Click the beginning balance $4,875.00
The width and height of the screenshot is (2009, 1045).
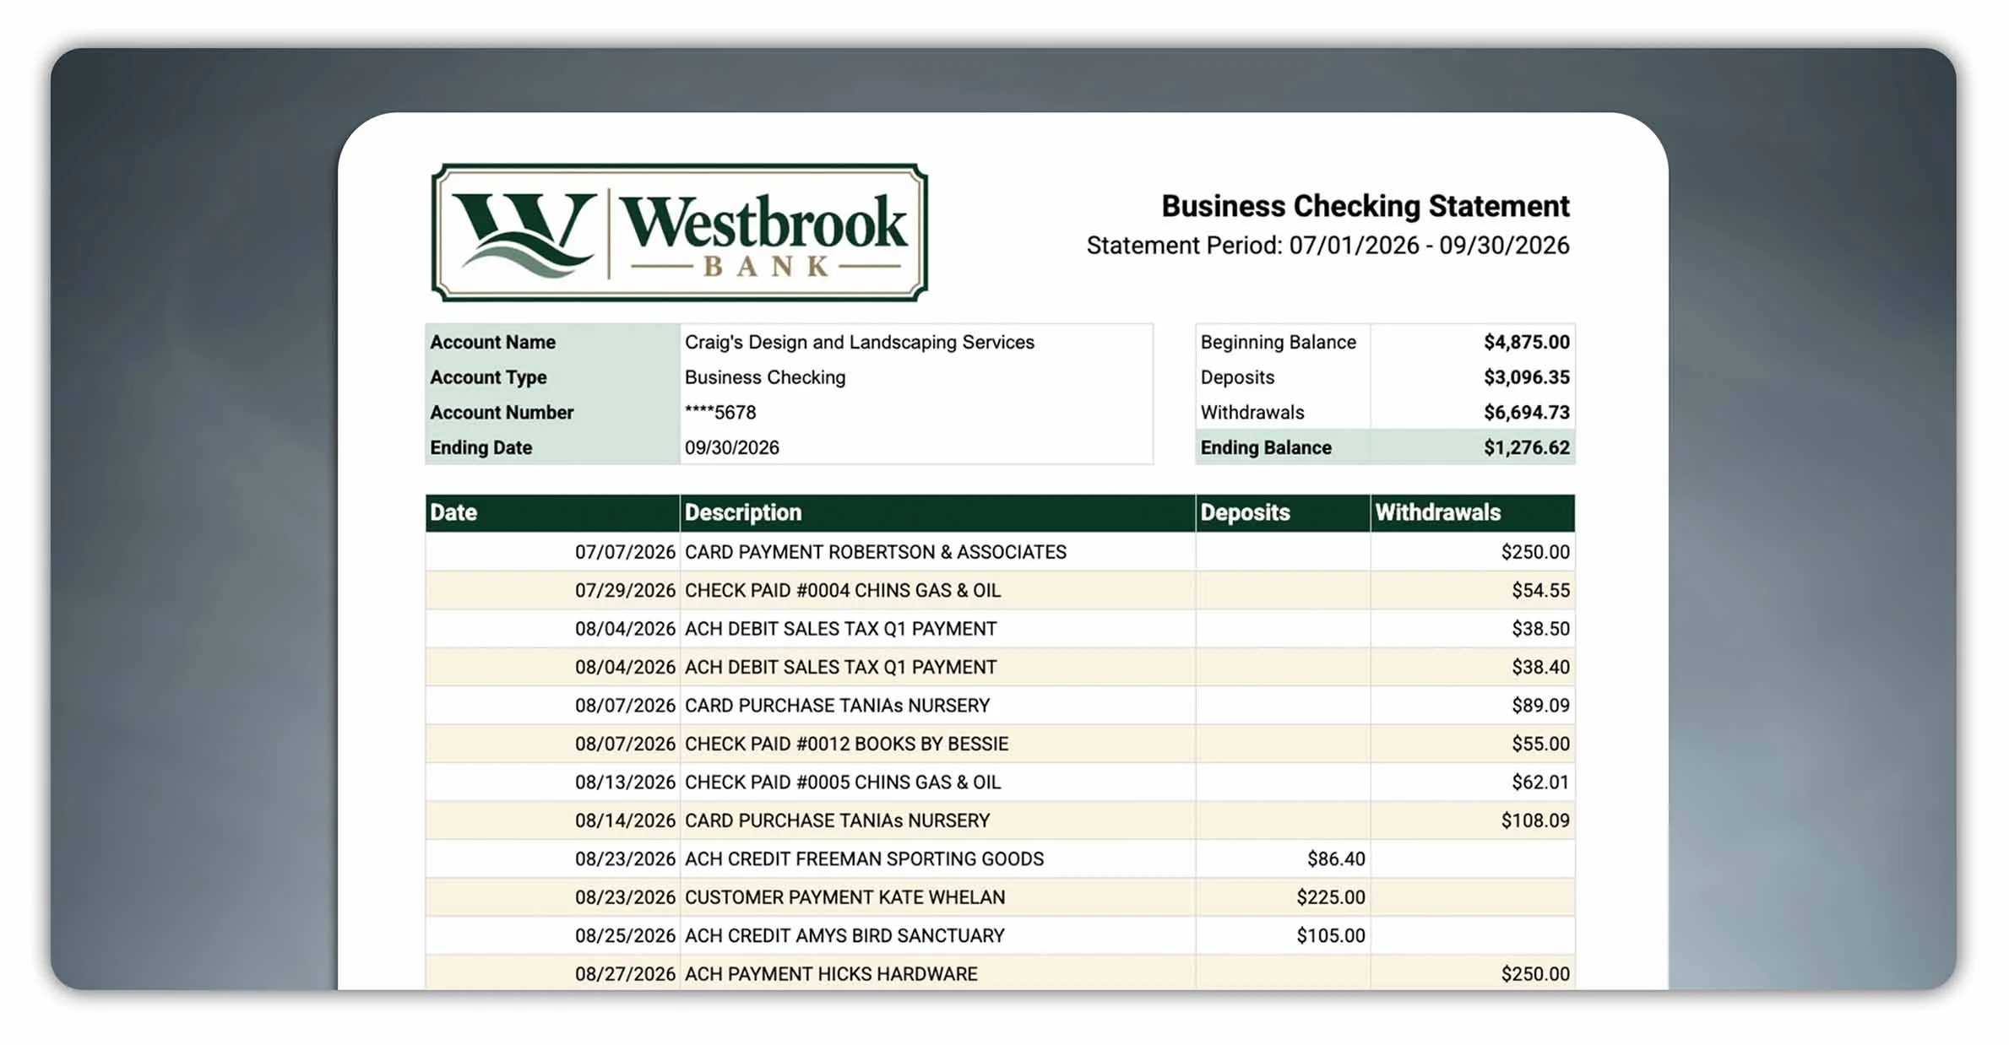[x=1526, y=342]
